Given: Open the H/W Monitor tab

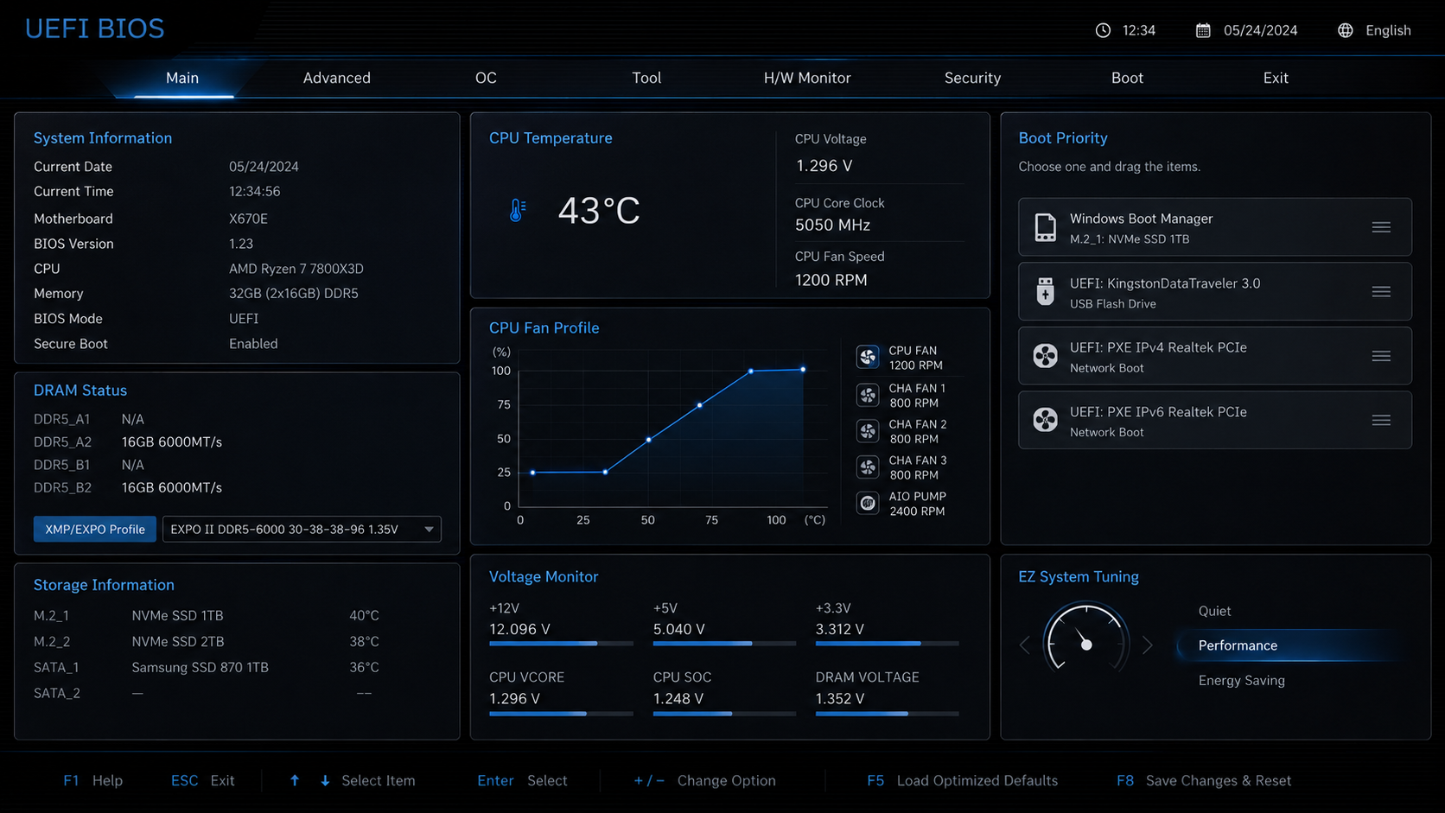Looking at the screenshot, I should tap(807, 78).
